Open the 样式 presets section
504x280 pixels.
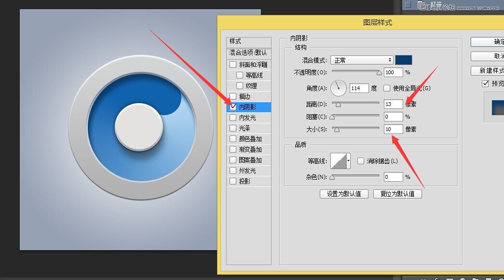click(x=249, y=41)
